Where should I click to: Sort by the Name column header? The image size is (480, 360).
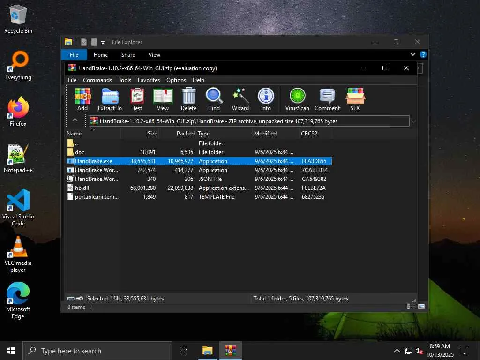click(x=93, y=134)
